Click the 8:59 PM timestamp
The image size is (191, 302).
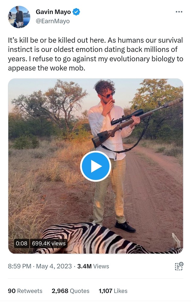[20, 266]
